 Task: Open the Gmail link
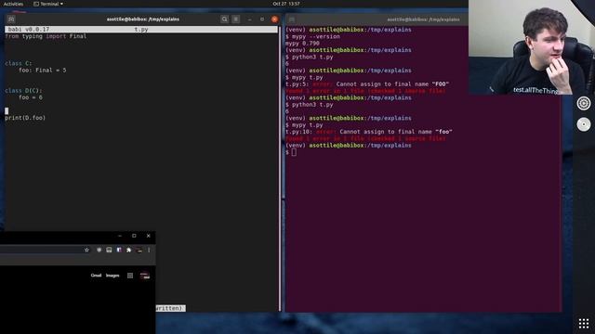tap(96, 276)
